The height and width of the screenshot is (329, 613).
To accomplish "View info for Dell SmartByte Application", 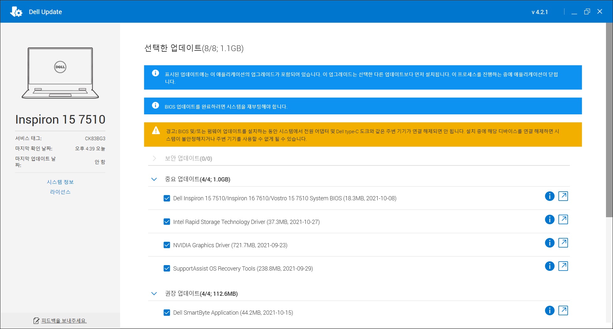I will coord(549,310).
